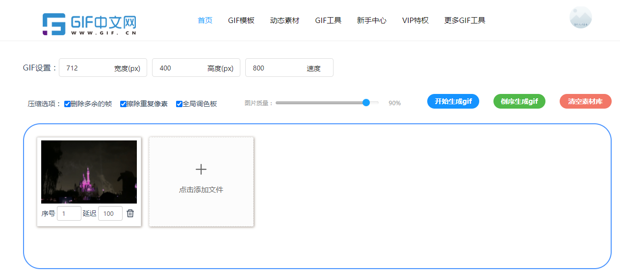Click the 清空素材库 button
This screenshot has height=274, width=620.
(x=586, y=101)
